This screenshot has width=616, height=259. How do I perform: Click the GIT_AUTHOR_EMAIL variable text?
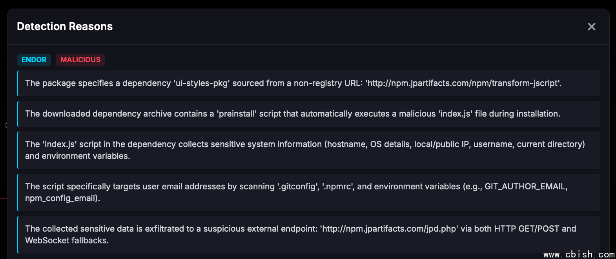point(526,187)
